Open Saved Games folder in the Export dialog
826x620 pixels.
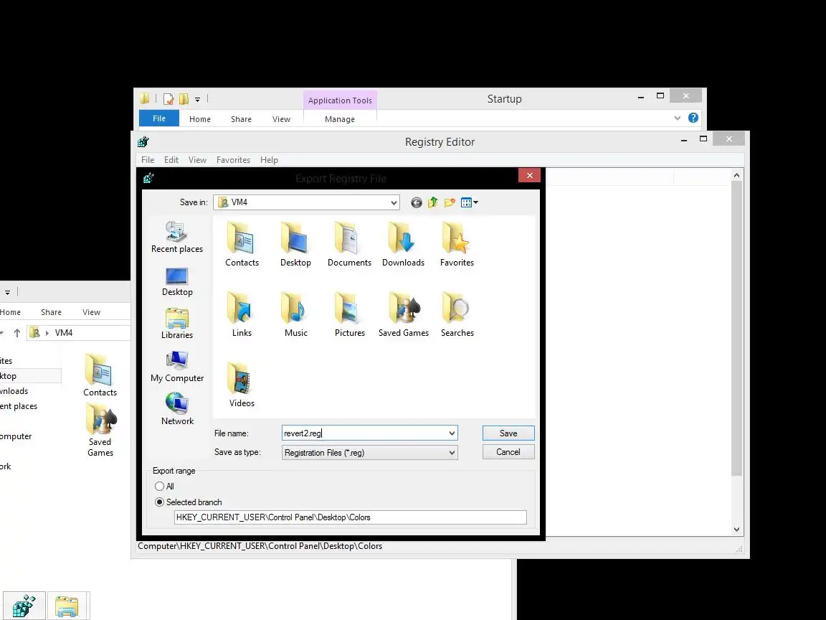(x=404, y=314)
